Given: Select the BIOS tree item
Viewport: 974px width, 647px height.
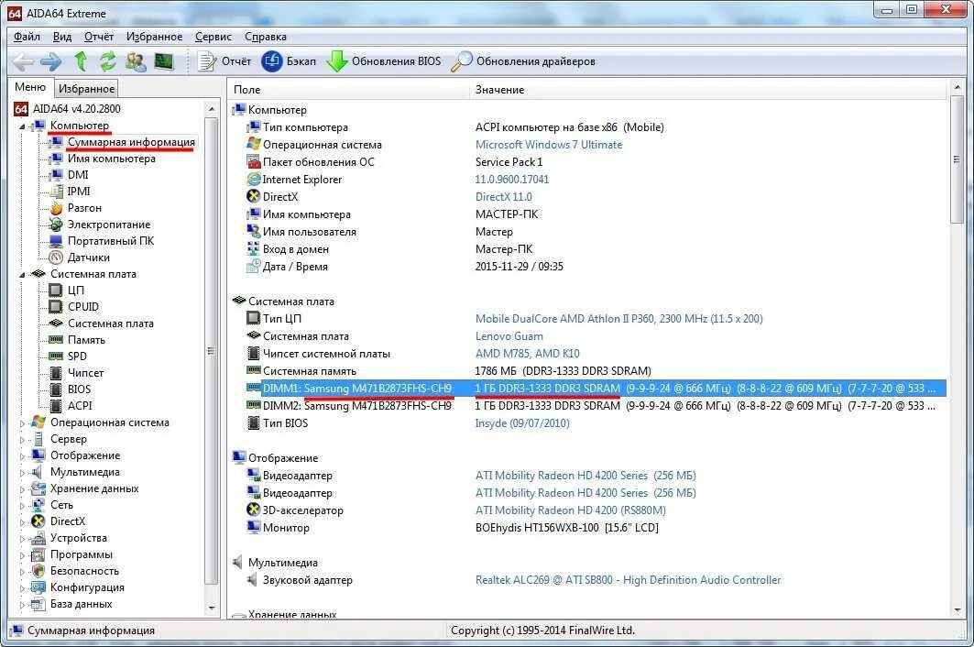Looking at the screenshot, I should [x=79, y=389].
